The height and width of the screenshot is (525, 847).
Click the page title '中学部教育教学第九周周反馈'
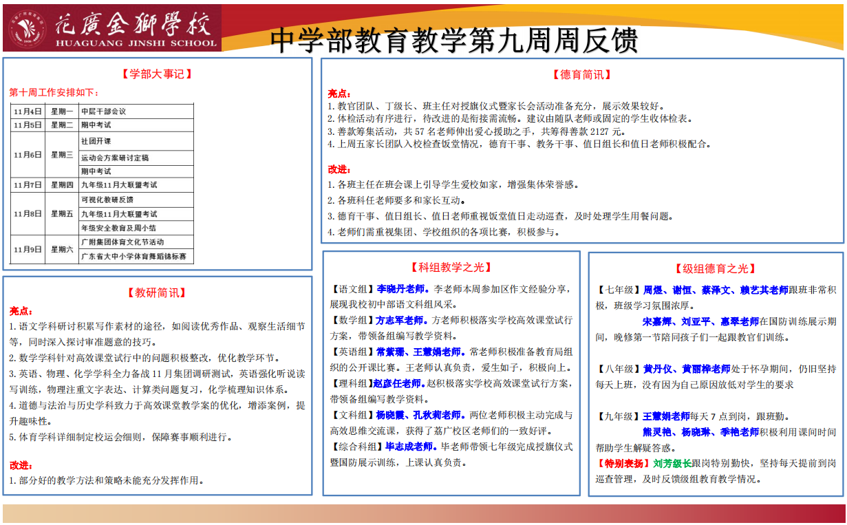[x=454, y=40]
